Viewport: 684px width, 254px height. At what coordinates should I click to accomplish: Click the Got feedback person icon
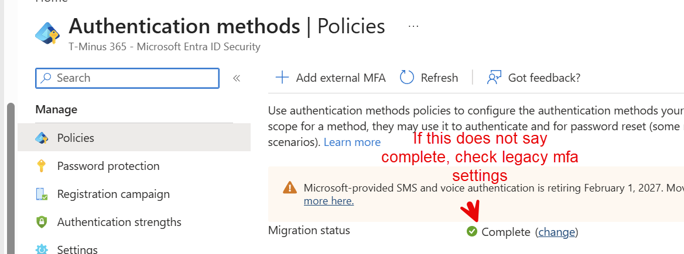pyautogui.click(x=494, y=78)
